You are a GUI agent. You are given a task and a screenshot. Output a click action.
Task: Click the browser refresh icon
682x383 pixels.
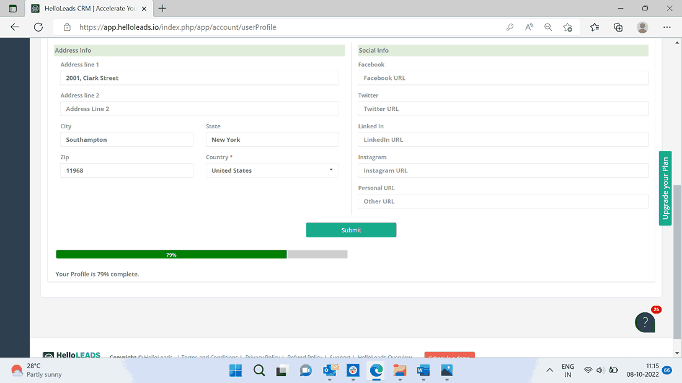(38, 27)
